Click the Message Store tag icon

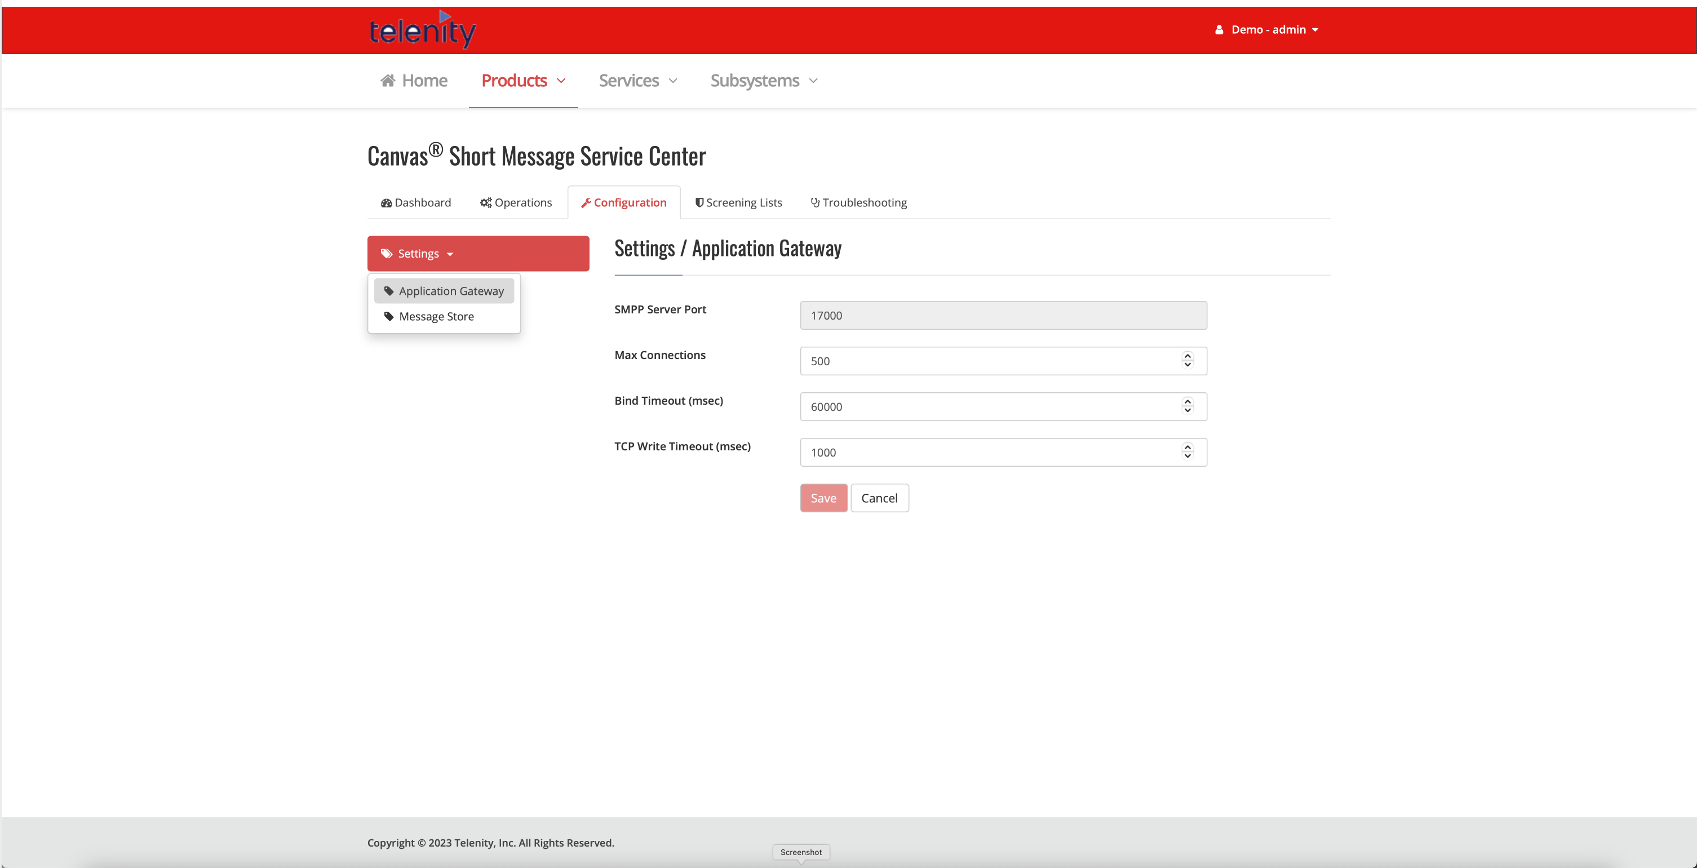[x=389, y=316]
